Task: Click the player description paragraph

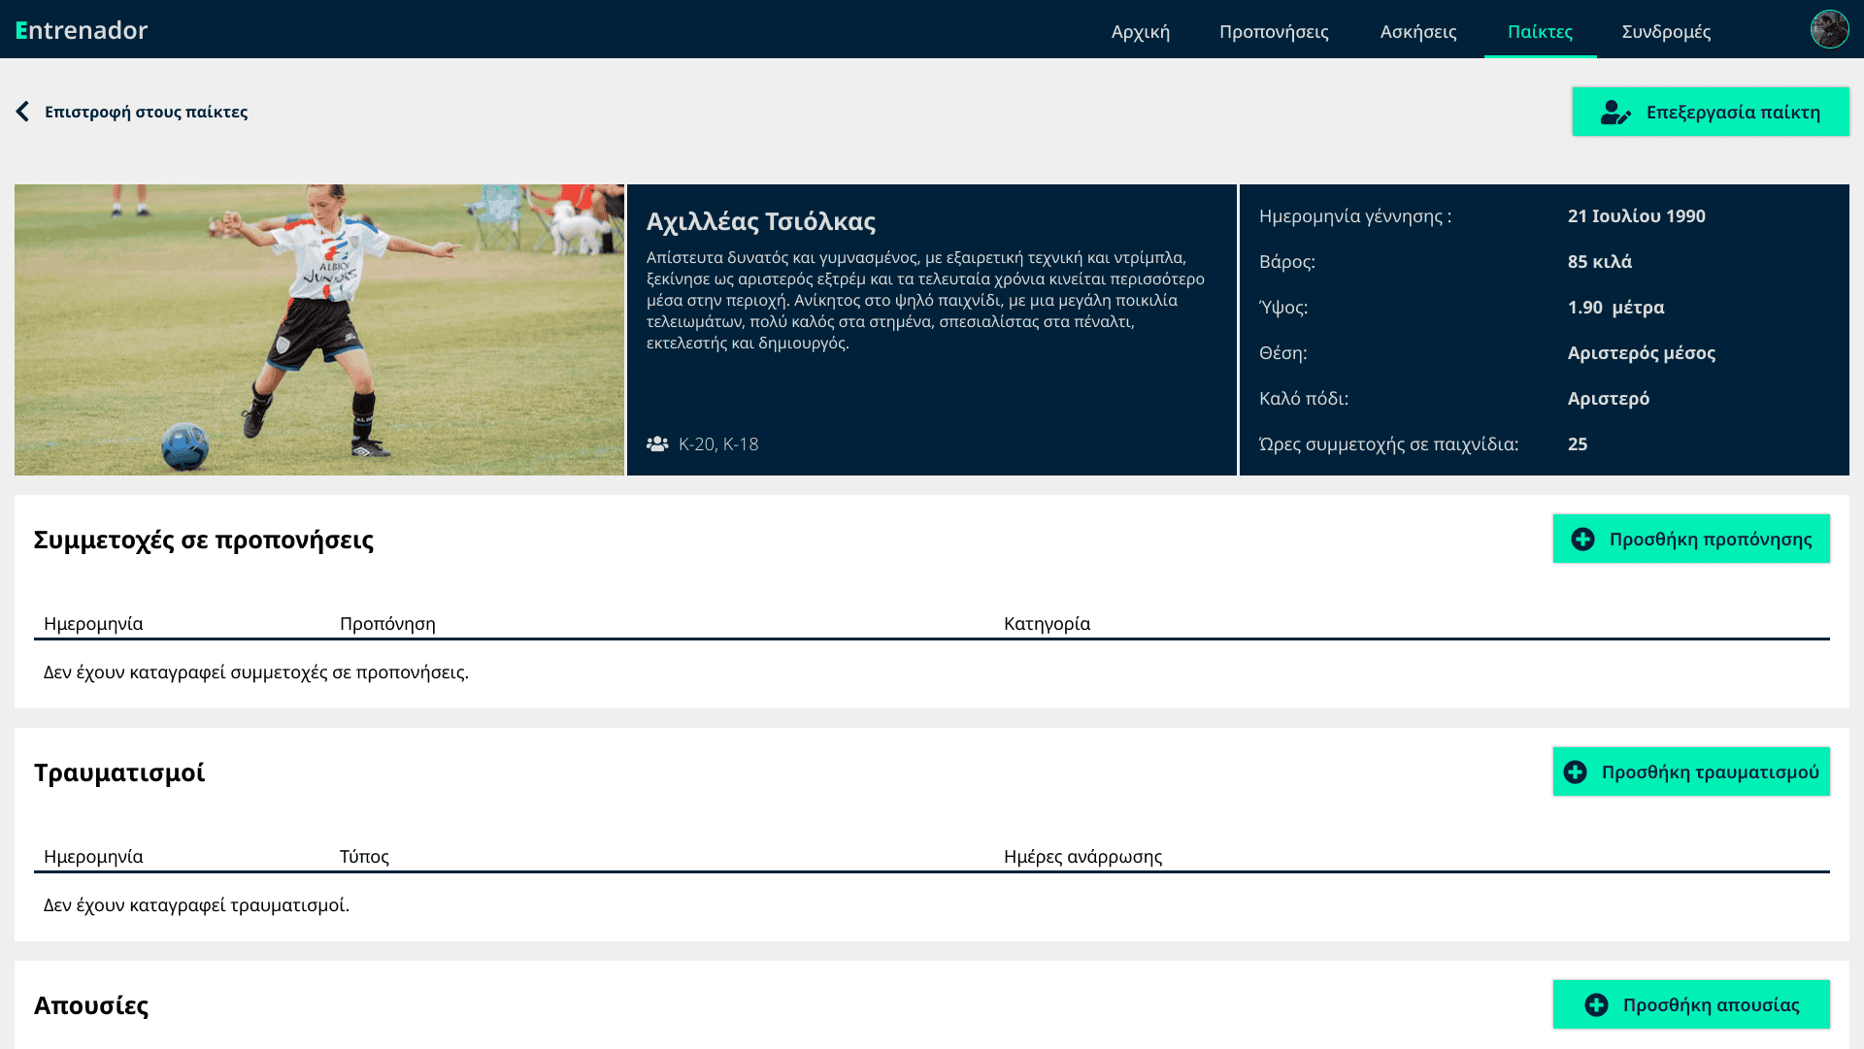Action: coord(925,300)
